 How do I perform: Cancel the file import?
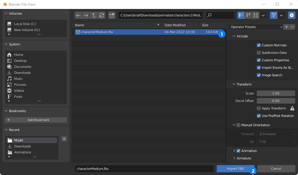[x=276, y=169]
